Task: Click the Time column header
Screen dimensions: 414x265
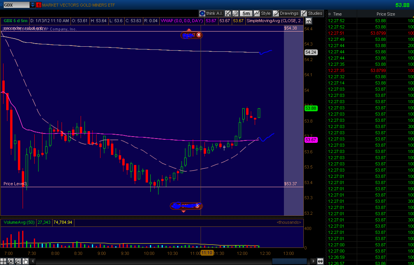Action: 337,14
